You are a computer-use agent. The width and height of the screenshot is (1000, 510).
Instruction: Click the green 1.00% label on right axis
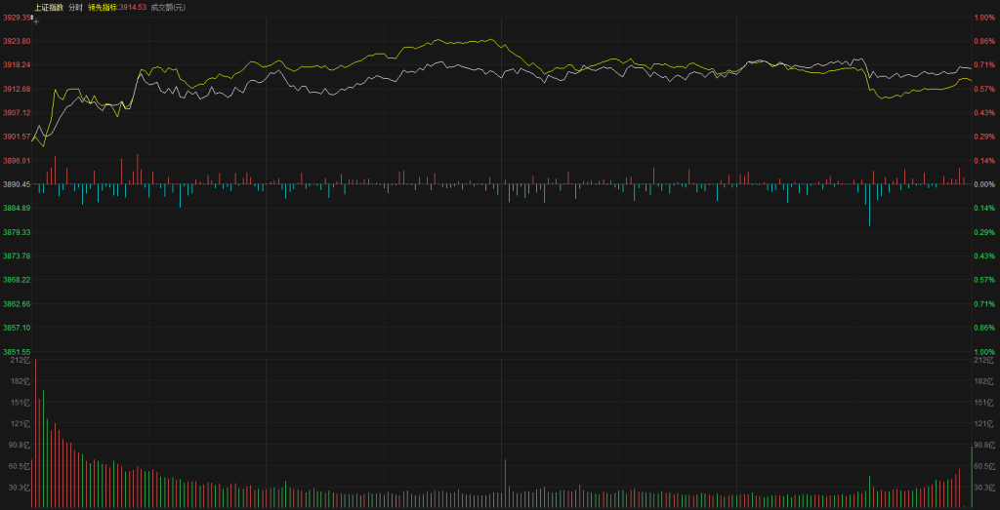tap(985, 352)
